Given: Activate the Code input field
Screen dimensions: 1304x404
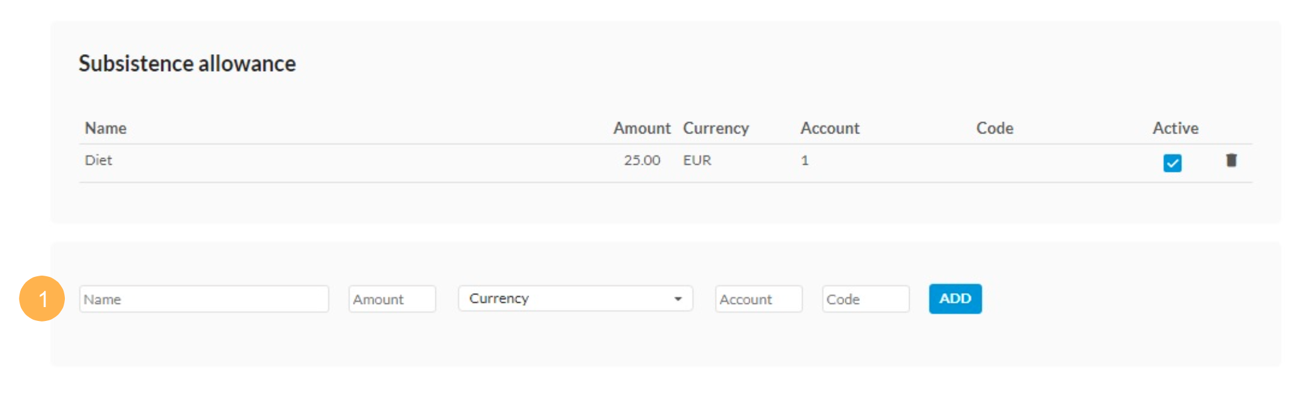Looking at the screenshot, I should (865, 299).
